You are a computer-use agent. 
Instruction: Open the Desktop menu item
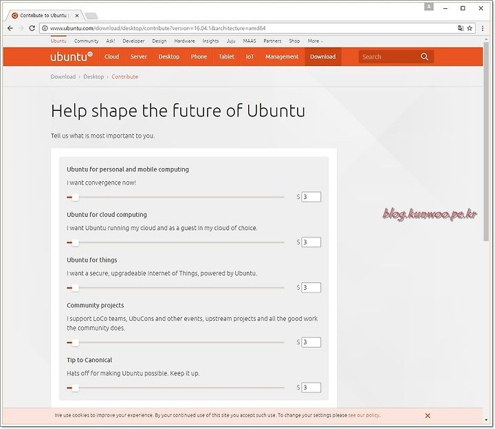point(169,56)
